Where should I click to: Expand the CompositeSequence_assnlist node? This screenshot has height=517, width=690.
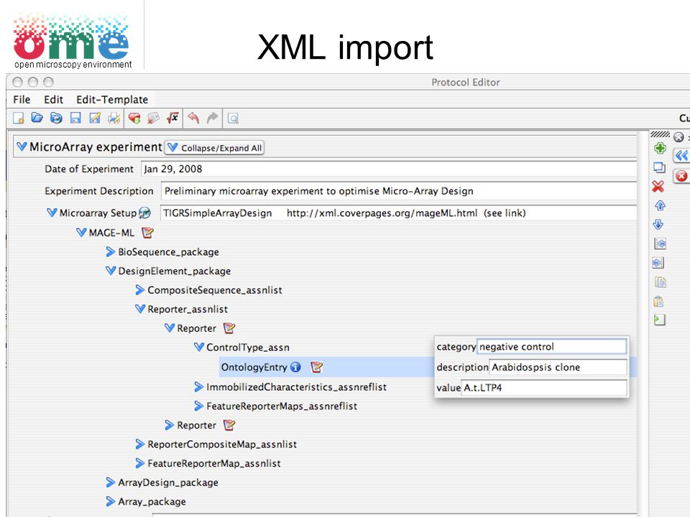140,289
